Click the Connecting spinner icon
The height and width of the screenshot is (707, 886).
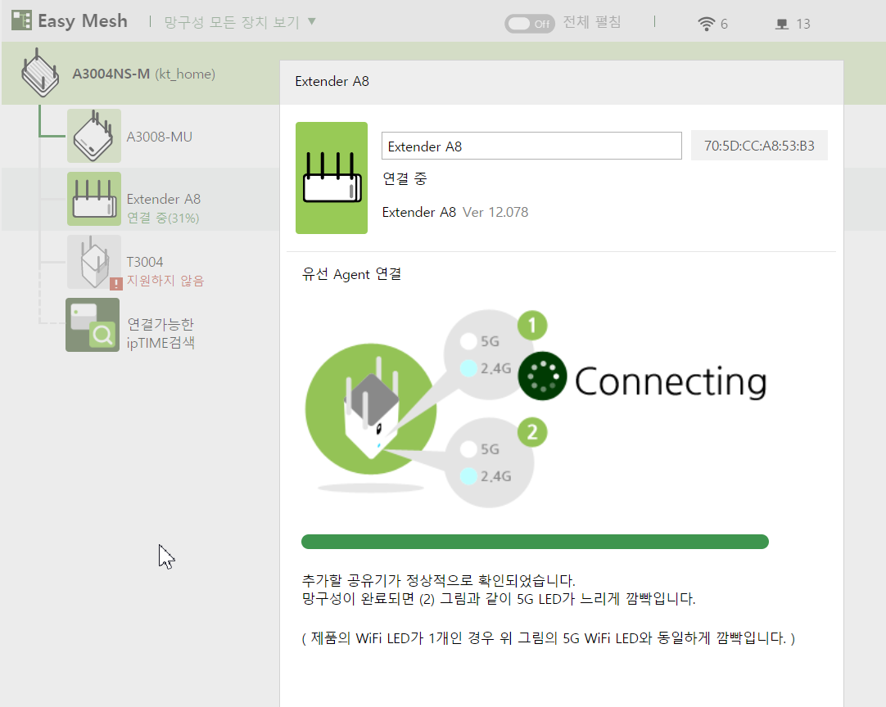click(542, 376)
